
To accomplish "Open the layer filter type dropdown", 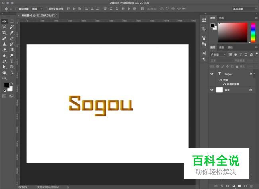I will 218,54.
